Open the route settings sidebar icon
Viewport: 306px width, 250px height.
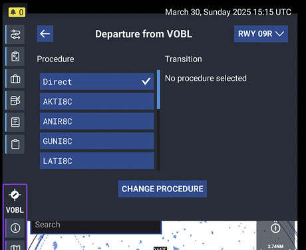coord(15,35)
